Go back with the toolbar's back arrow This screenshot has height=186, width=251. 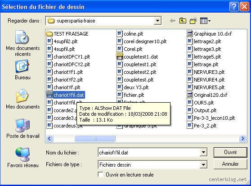pyautogui.click(x=173, y=21)
